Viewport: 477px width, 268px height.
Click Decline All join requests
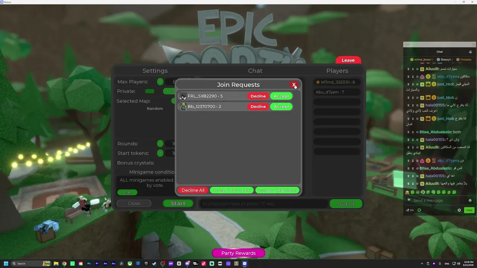tap(193, 190)
